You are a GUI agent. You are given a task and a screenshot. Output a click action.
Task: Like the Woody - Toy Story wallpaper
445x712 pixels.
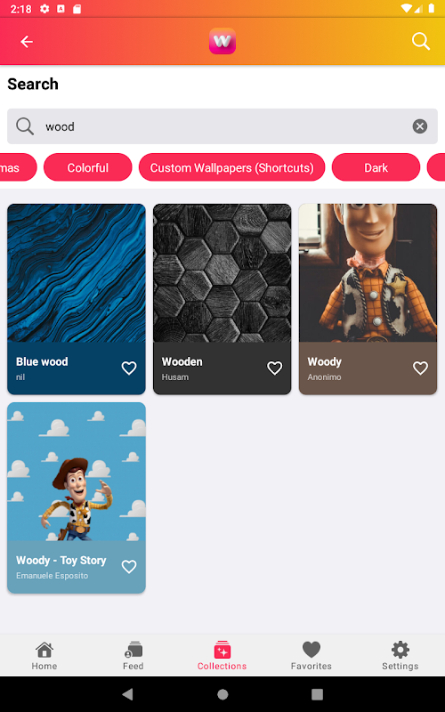pos(129,566)
